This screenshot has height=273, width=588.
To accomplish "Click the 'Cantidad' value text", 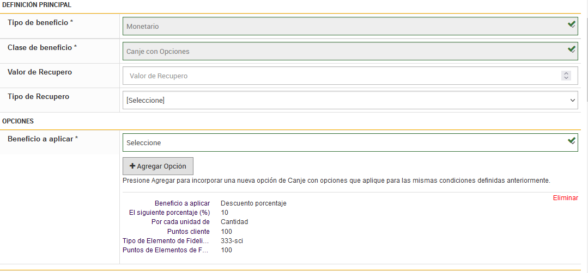I will click(x=234, y=222).
